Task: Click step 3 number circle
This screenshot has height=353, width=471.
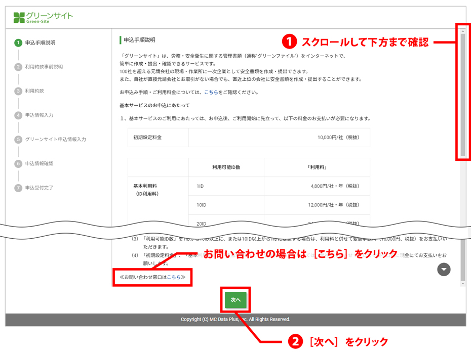Action: point(18,91)
